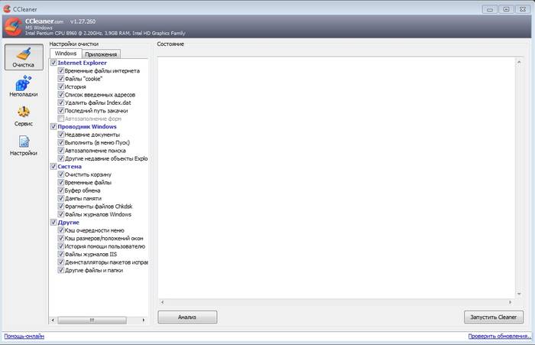Toggle Временные файлы интернета checkbox

61,70
